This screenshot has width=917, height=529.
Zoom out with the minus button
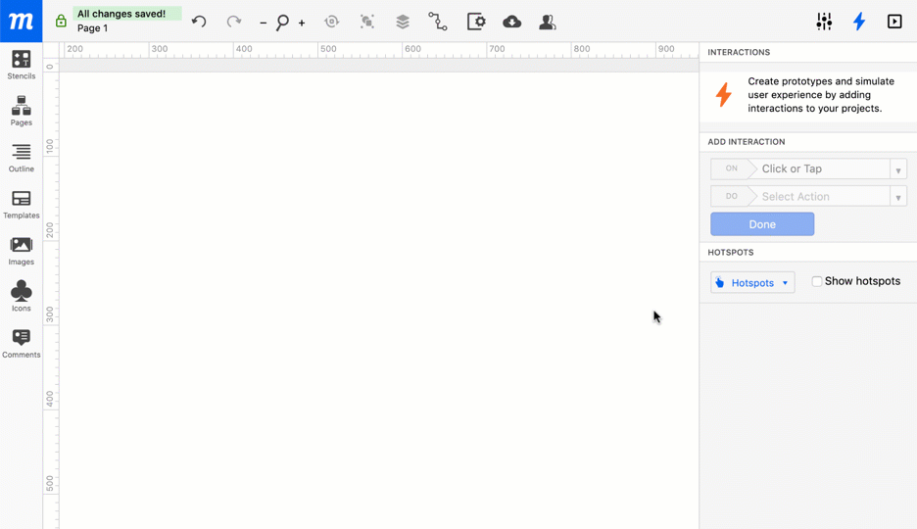(x=264, y=23)
